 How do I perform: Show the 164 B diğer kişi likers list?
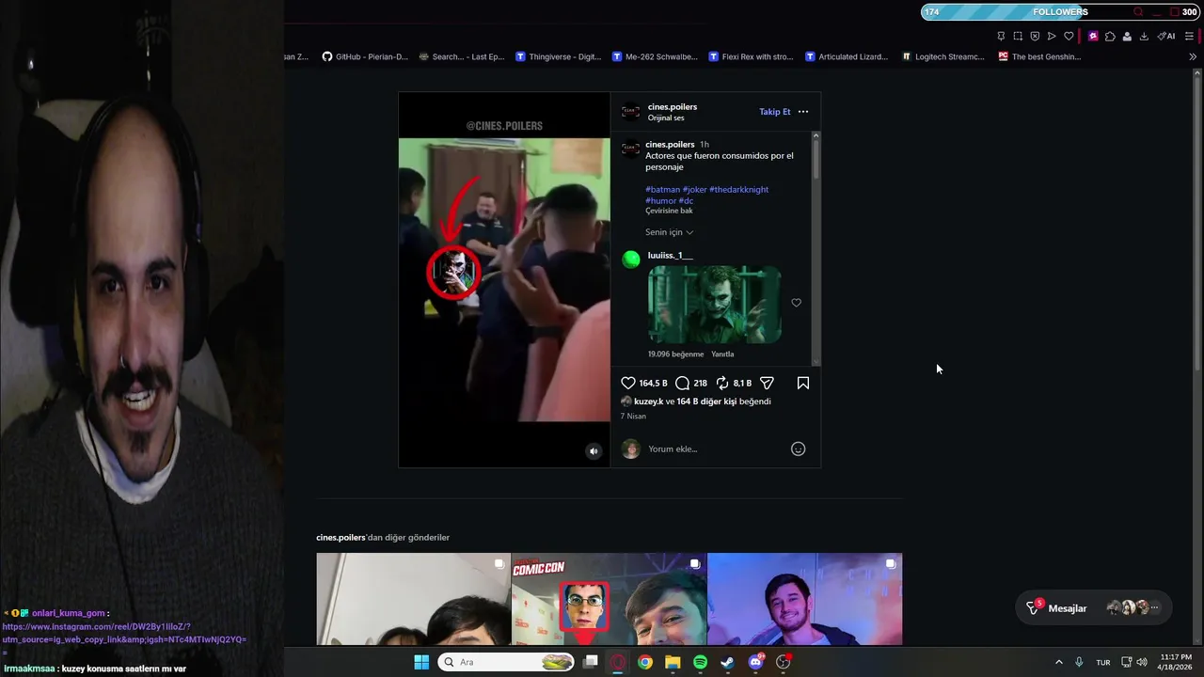pyautogui.click(x=706, y=401)
